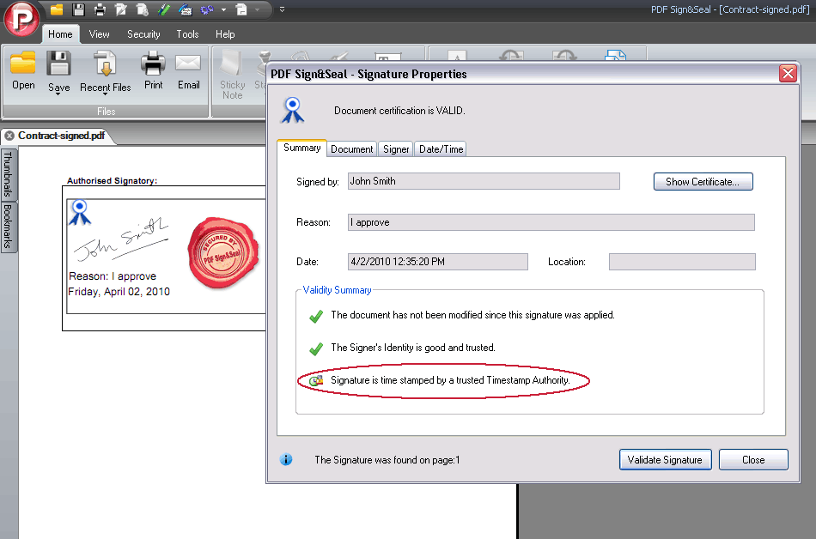Image resolution: width=816 pixels, height=539 pixels.
Task: Click the blue ribbon certification icon in document
Action: 80,212
